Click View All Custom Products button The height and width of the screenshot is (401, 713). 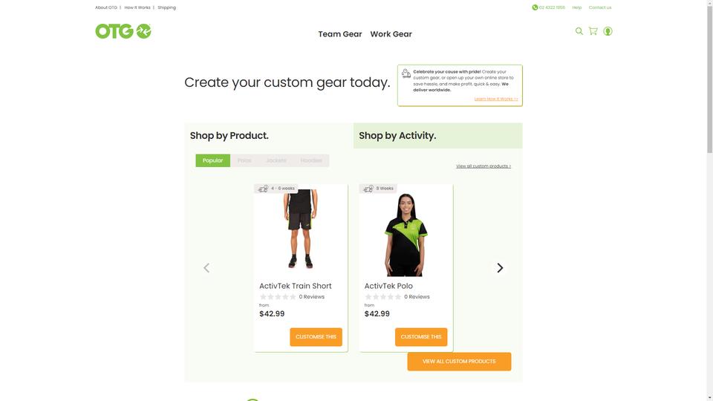click(459, 362)
